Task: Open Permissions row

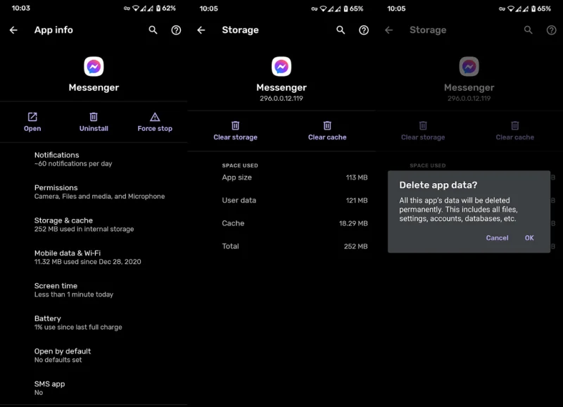Action: (94, 192)
